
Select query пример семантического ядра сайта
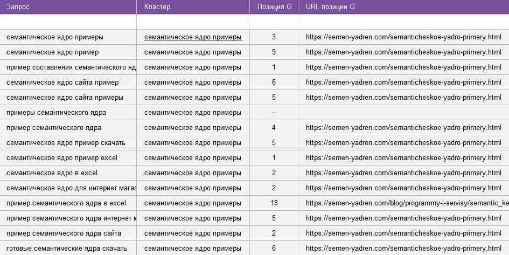coord(64,233)
